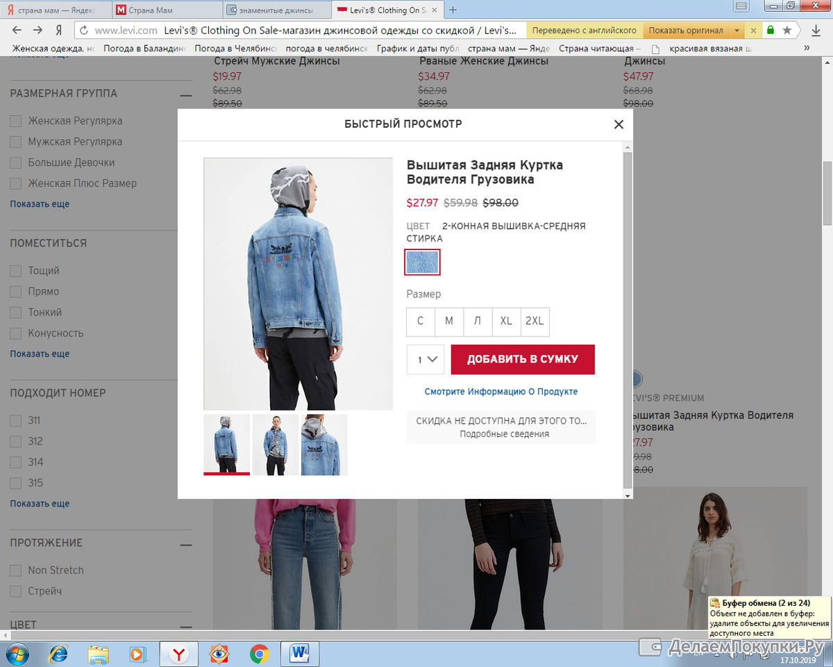Check the 'Конусность' fit filter
The image size is (833, 667).
(15, 333)
